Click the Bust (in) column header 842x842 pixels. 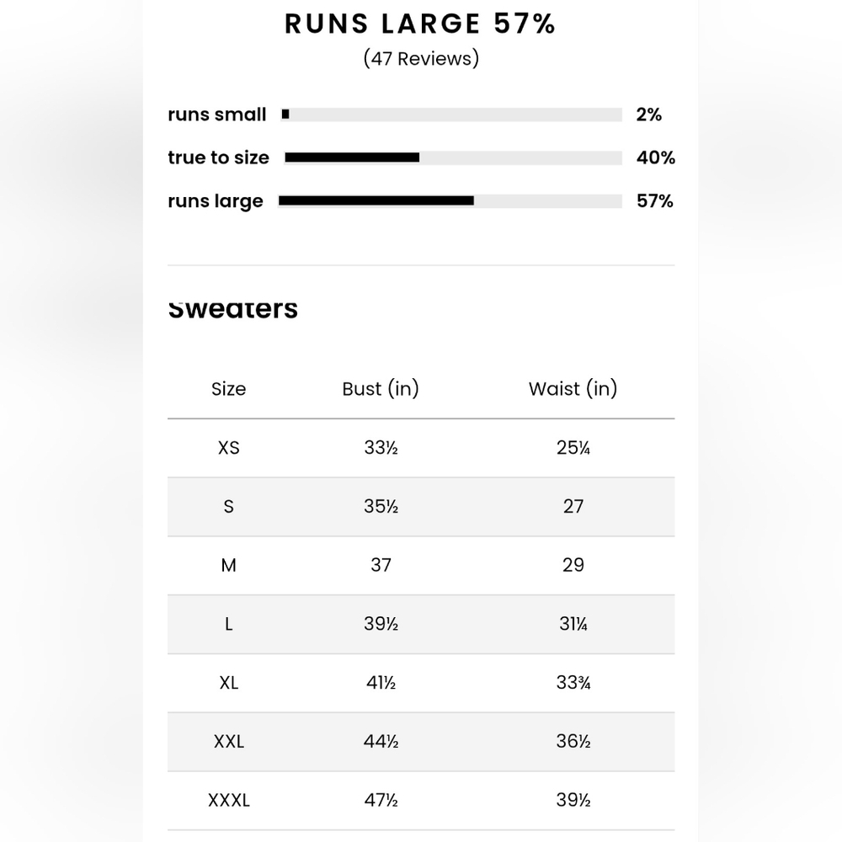[x=381, y=388]
